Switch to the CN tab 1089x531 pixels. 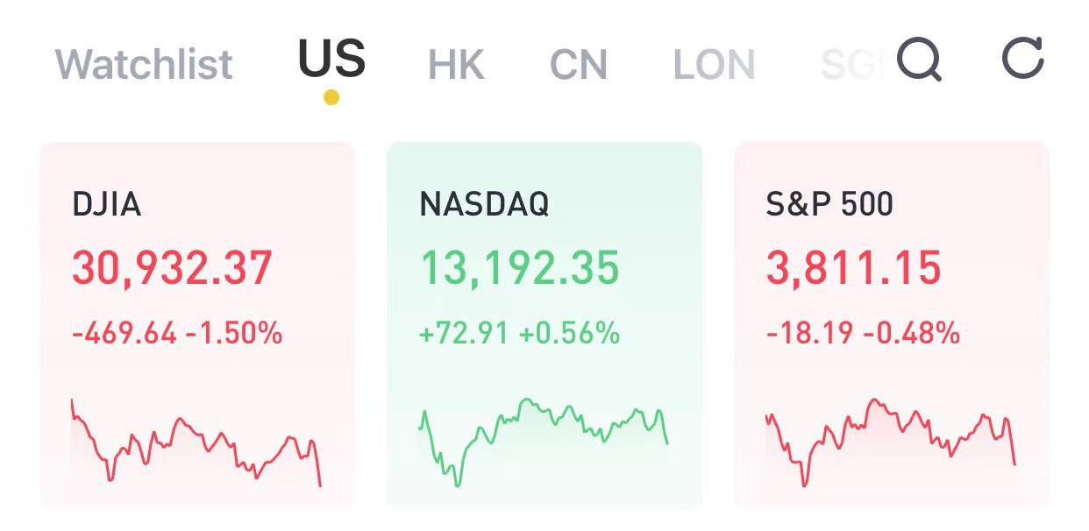pyautogui.click(x=578, y=65)
